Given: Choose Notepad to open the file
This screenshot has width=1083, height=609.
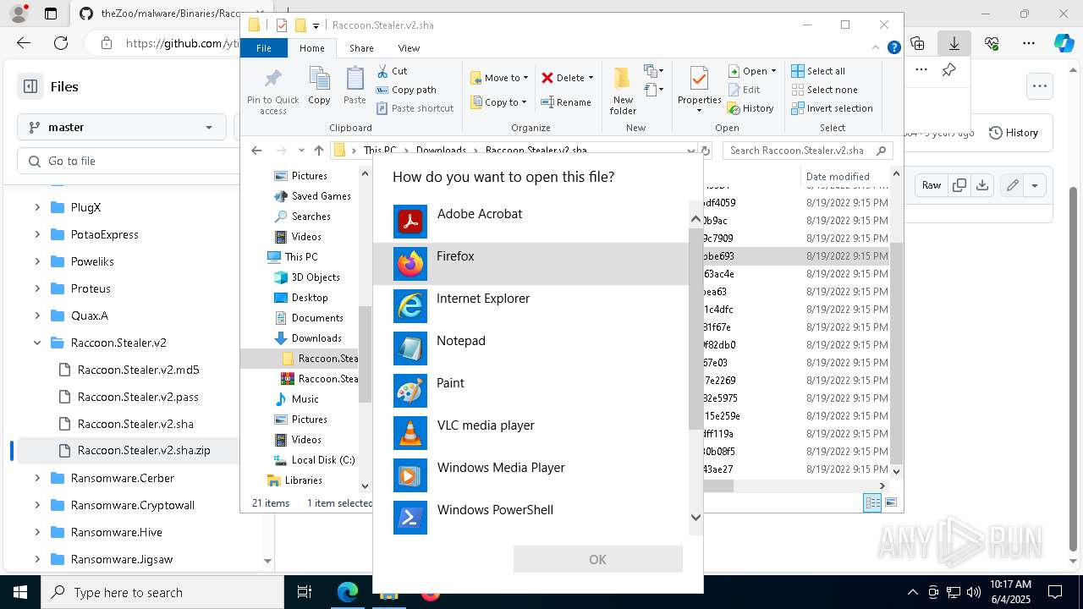Looking at the screenshot, I should point(531,348).
